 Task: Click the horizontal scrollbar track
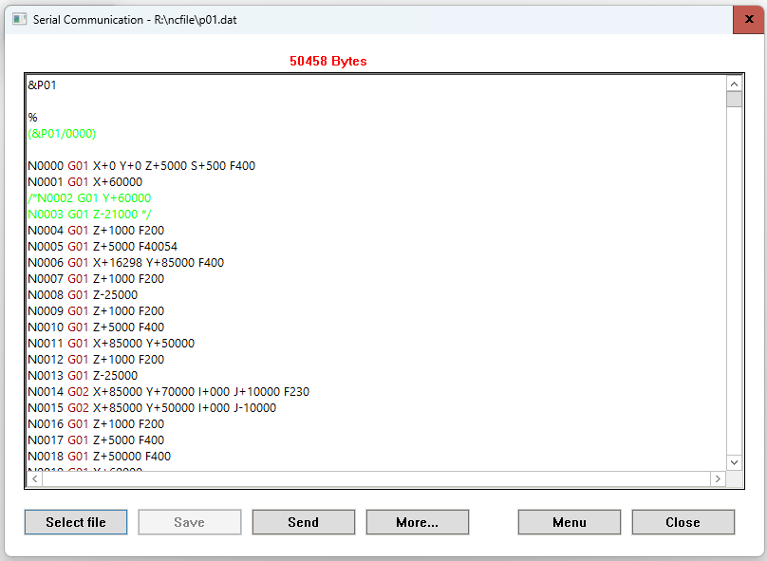click(380, 479)
